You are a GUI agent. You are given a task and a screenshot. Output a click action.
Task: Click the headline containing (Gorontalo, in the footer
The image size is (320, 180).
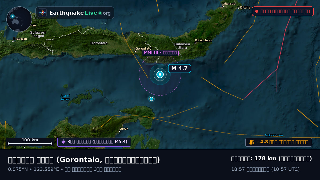84,160
